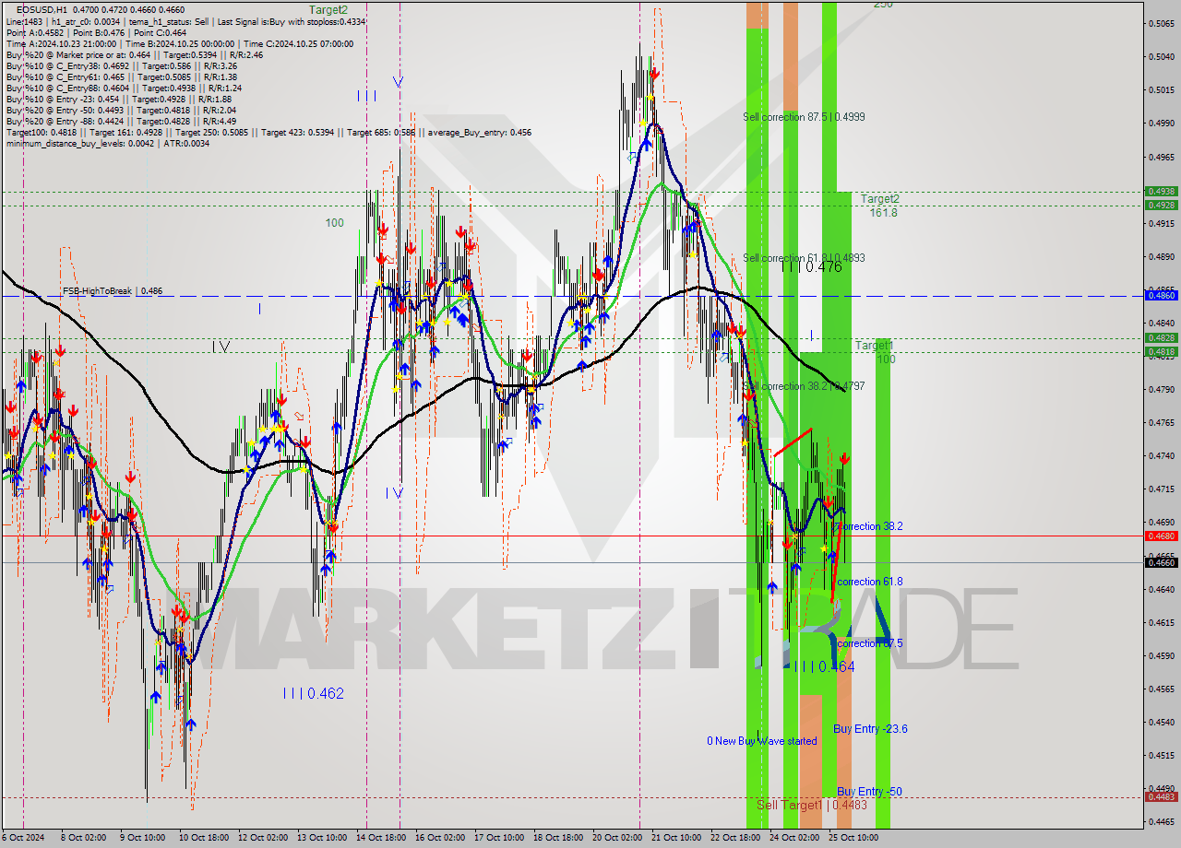Select the 'I I I 0.476' wave label
Image resolution: width=1181 pixels, height=848 pixels.
point(811,266)
